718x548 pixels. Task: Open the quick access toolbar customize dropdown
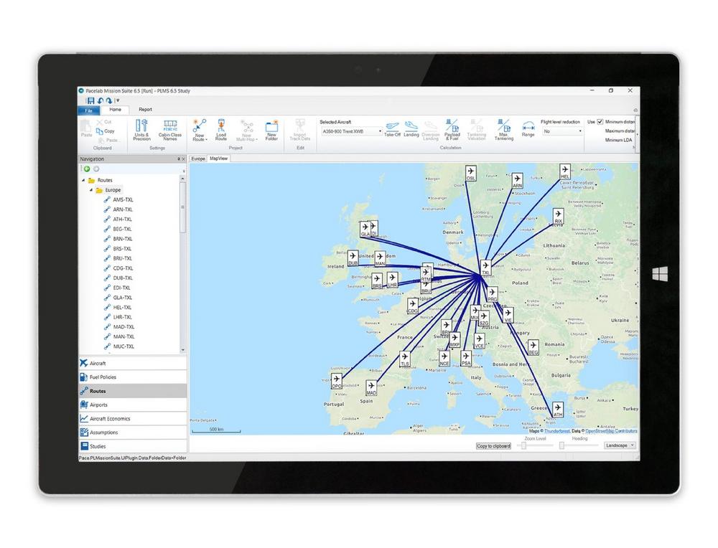(x=118, y=100)
